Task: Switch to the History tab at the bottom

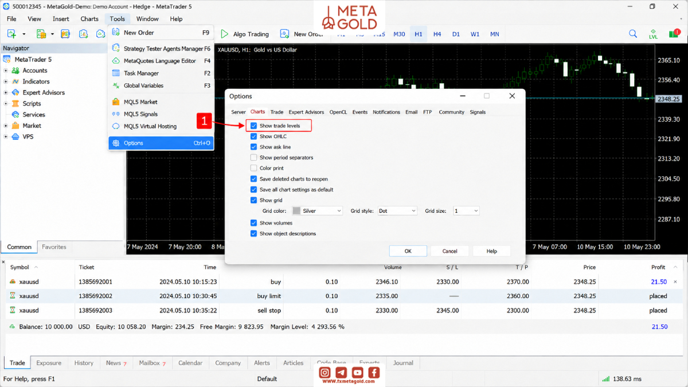Action: pos(84,363)
